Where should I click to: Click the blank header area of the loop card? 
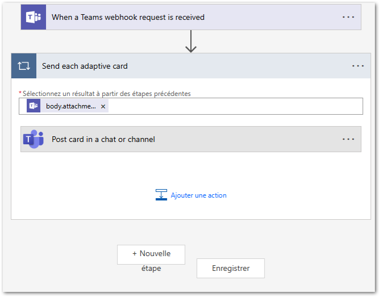click(x=239, y=66)
